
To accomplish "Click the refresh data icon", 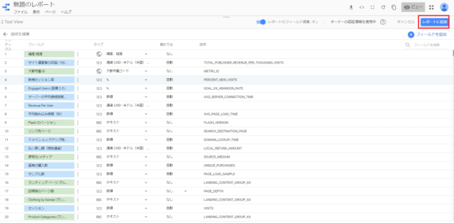I will pos(383,7).
